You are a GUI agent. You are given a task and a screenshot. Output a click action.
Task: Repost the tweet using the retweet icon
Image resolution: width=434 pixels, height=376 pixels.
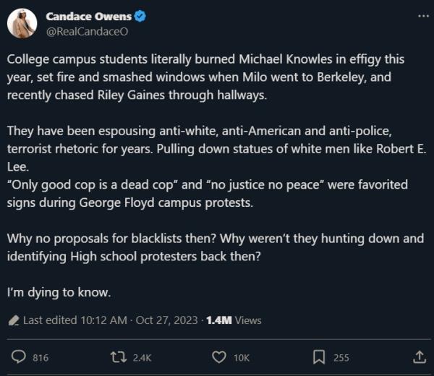pos(119,357)
